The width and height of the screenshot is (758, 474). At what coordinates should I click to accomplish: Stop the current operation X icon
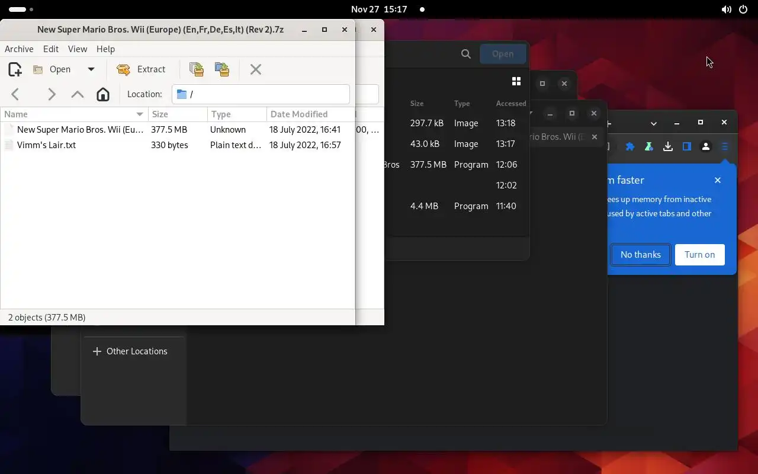tap(256, 69)
